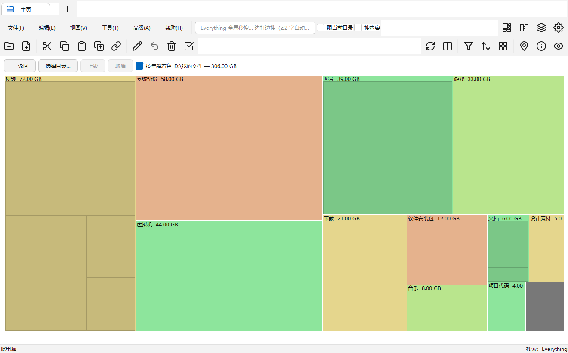Switch to the 主页 tab
The height and width of the screenshot is (353, 568).
coord(26,9)
